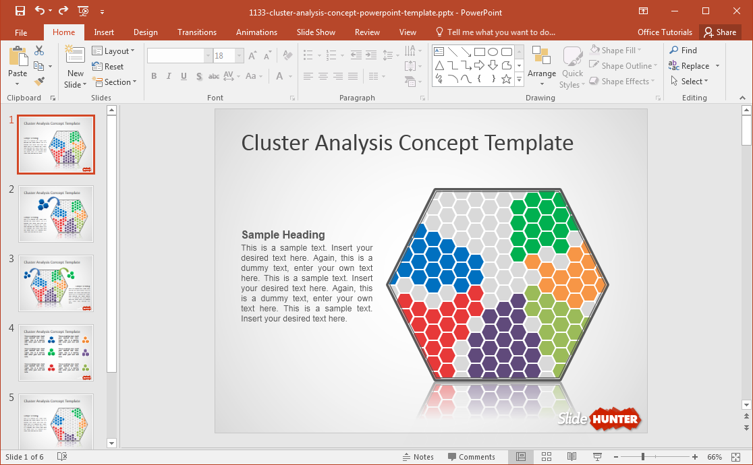The height and width of the screenshot is (465, 753).
Task: Click the Find magnifier in Editing group
Action: pos(683,51)
